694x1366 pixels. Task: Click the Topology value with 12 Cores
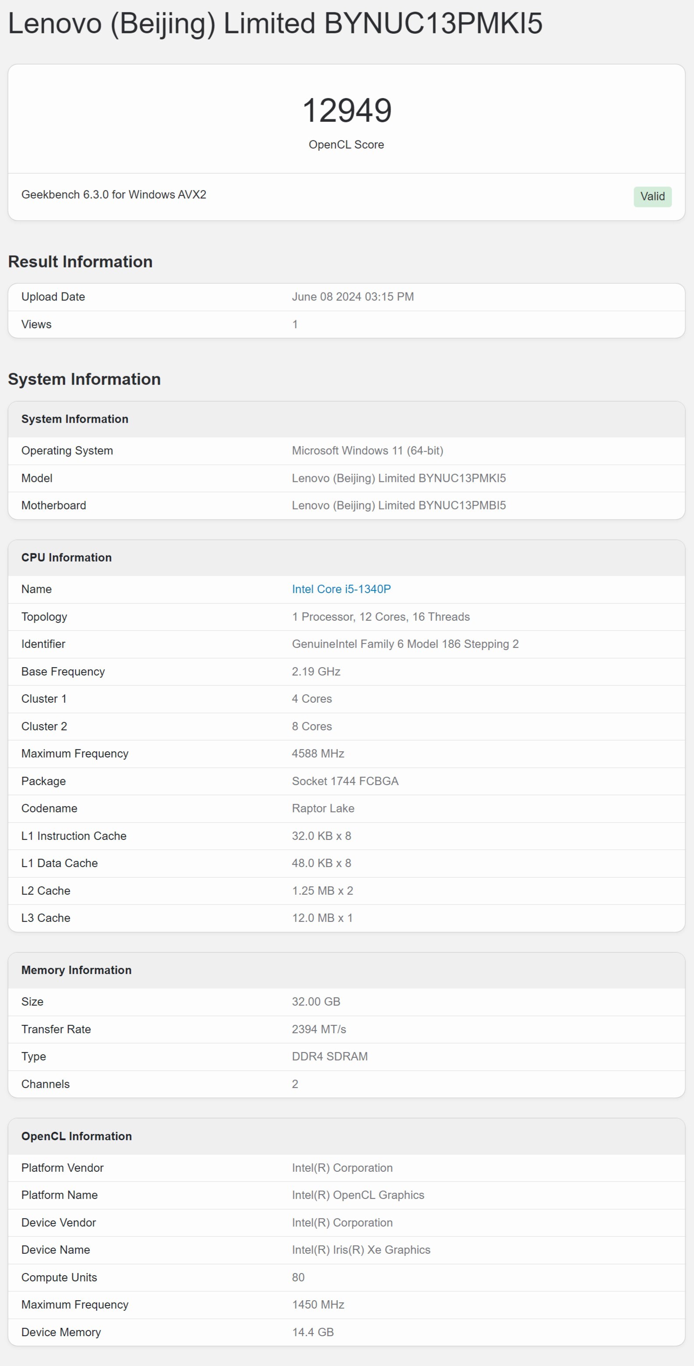[380, 617]
